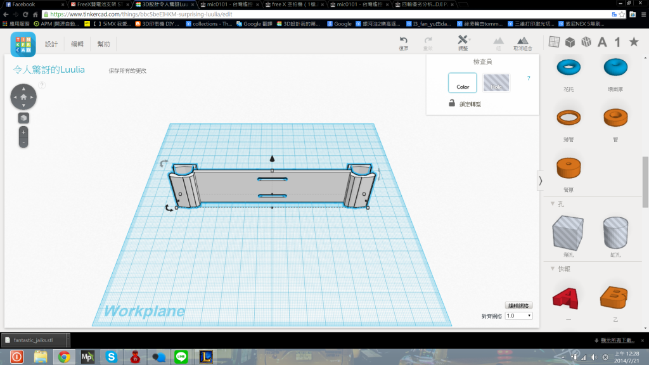This screenshot has width=649, height=365.
Task: Pick the cylinder hole (缸孔) shape
Action: click(615, 233)
